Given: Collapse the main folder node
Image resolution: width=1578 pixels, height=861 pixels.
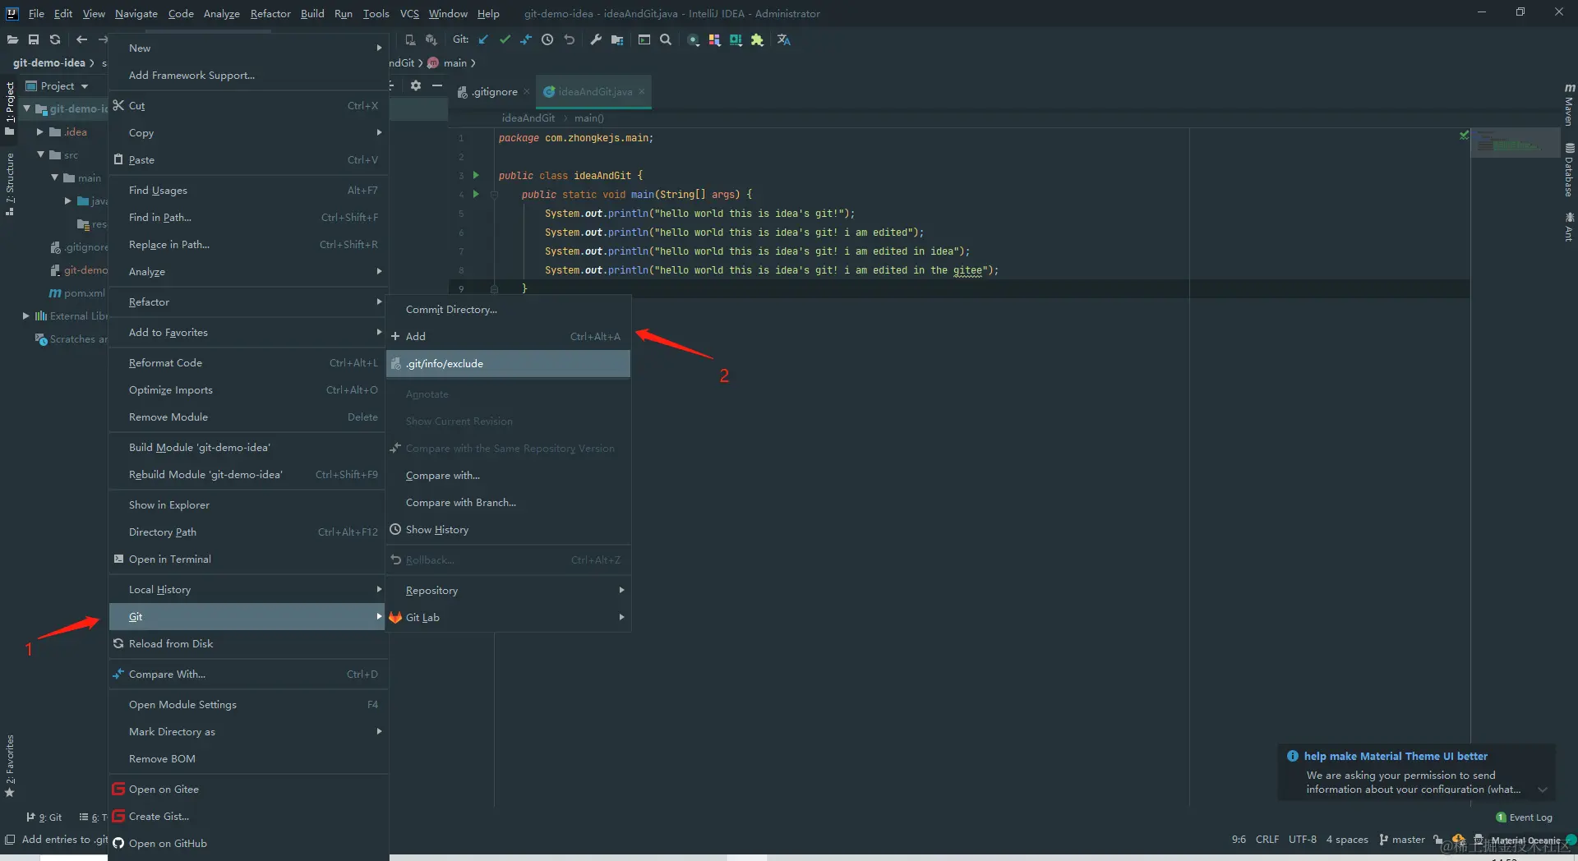Looking at the screenshot, I should (x=54, y=177).
